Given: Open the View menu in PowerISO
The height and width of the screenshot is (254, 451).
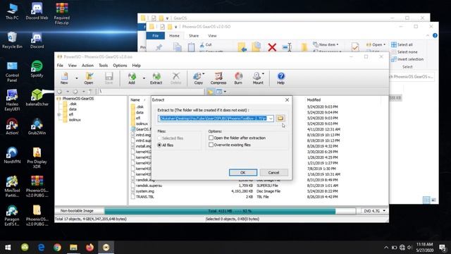Looking at the screenshot, I should click(x=72, y=66).
